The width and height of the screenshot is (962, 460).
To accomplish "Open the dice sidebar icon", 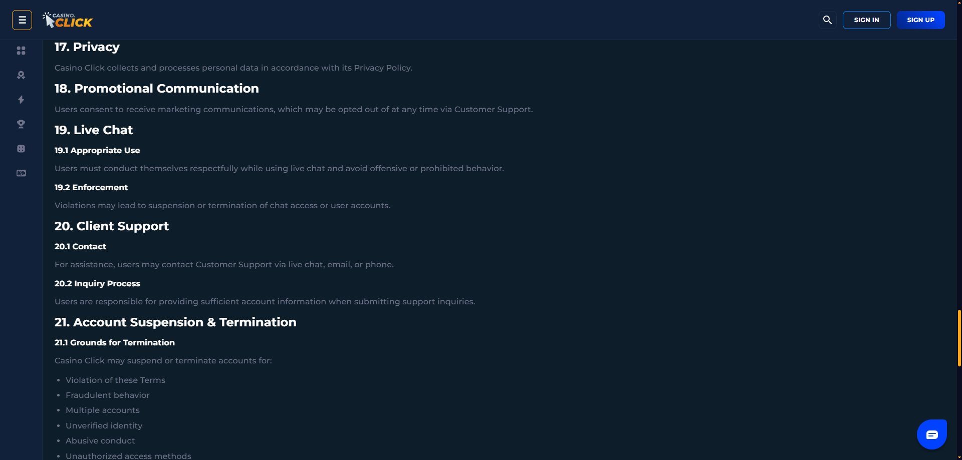I will tap(21, 149).
